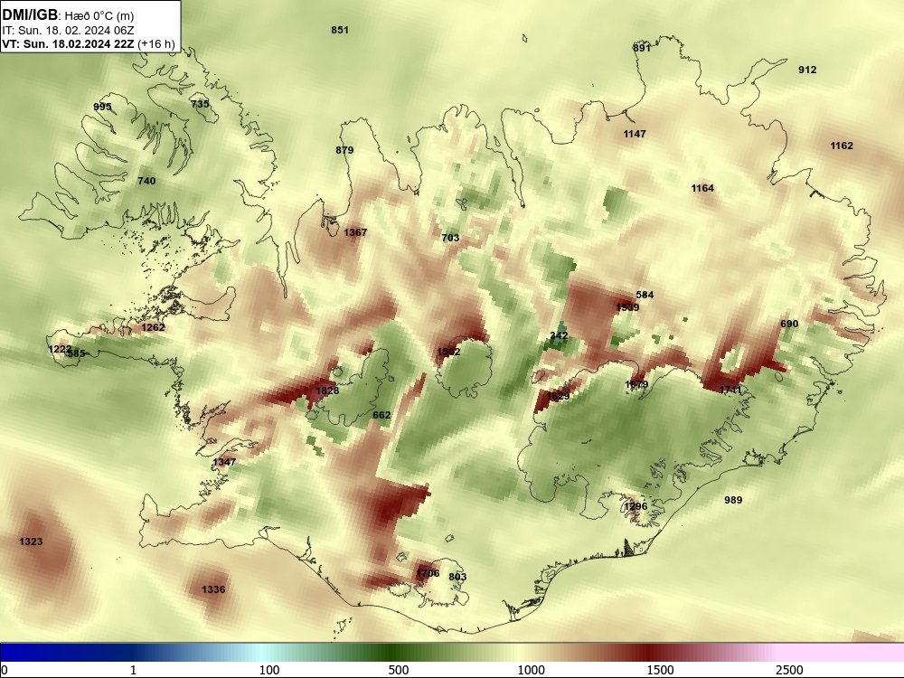
Task: Click the 2500 tick on color scale
Action: tap(790, 671)
